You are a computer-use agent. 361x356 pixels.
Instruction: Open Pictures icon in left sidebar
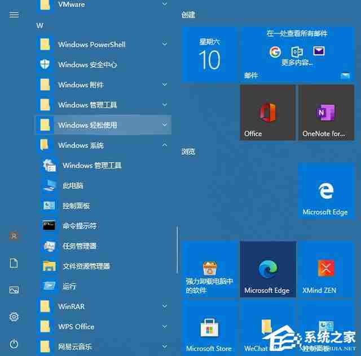[x=14, y=290]
